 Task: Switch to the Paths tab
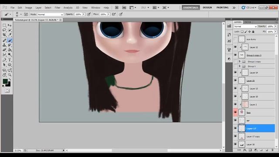[x=248, y=22]
